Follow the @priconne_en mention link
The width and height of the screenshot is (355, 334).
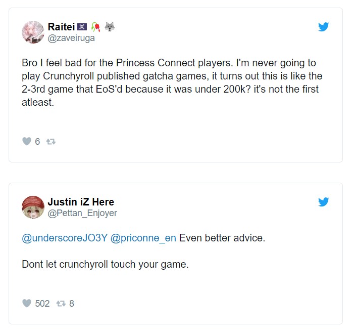143,238
